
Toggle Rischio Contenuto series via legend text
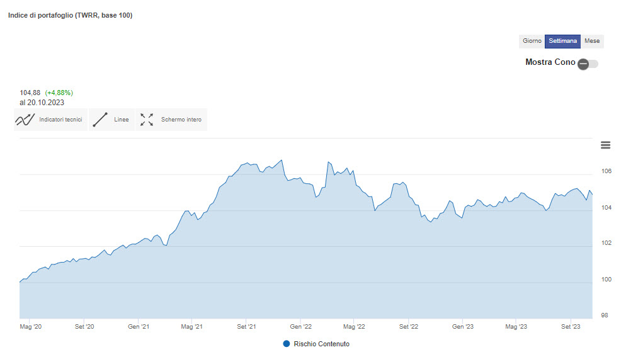pyautogui.click(x=322, y=344)
